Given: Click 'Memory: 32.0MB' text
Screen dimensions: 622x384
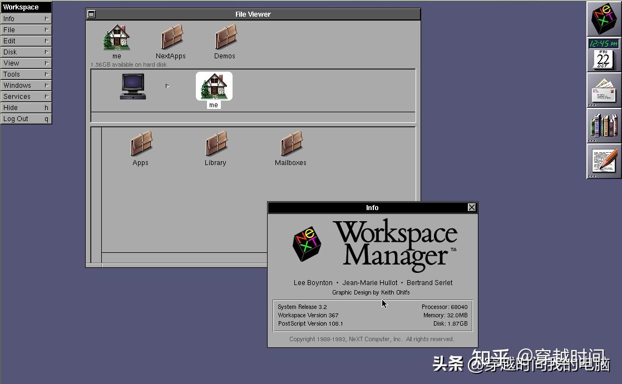Looking at the screenshot, I should 446,315.
